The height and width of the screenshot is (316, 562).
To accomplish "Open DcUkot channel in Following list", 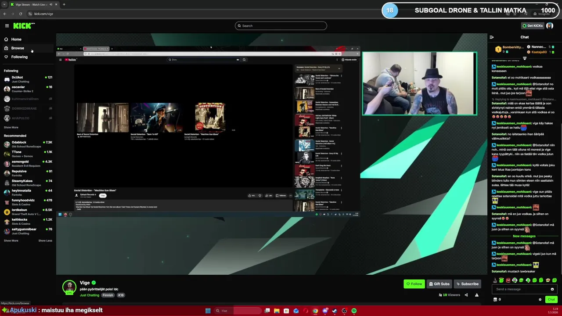I will [28, 79].
